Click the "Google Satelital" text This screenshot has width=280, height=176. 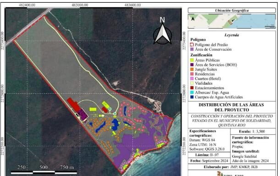click(x=244, y=156)
